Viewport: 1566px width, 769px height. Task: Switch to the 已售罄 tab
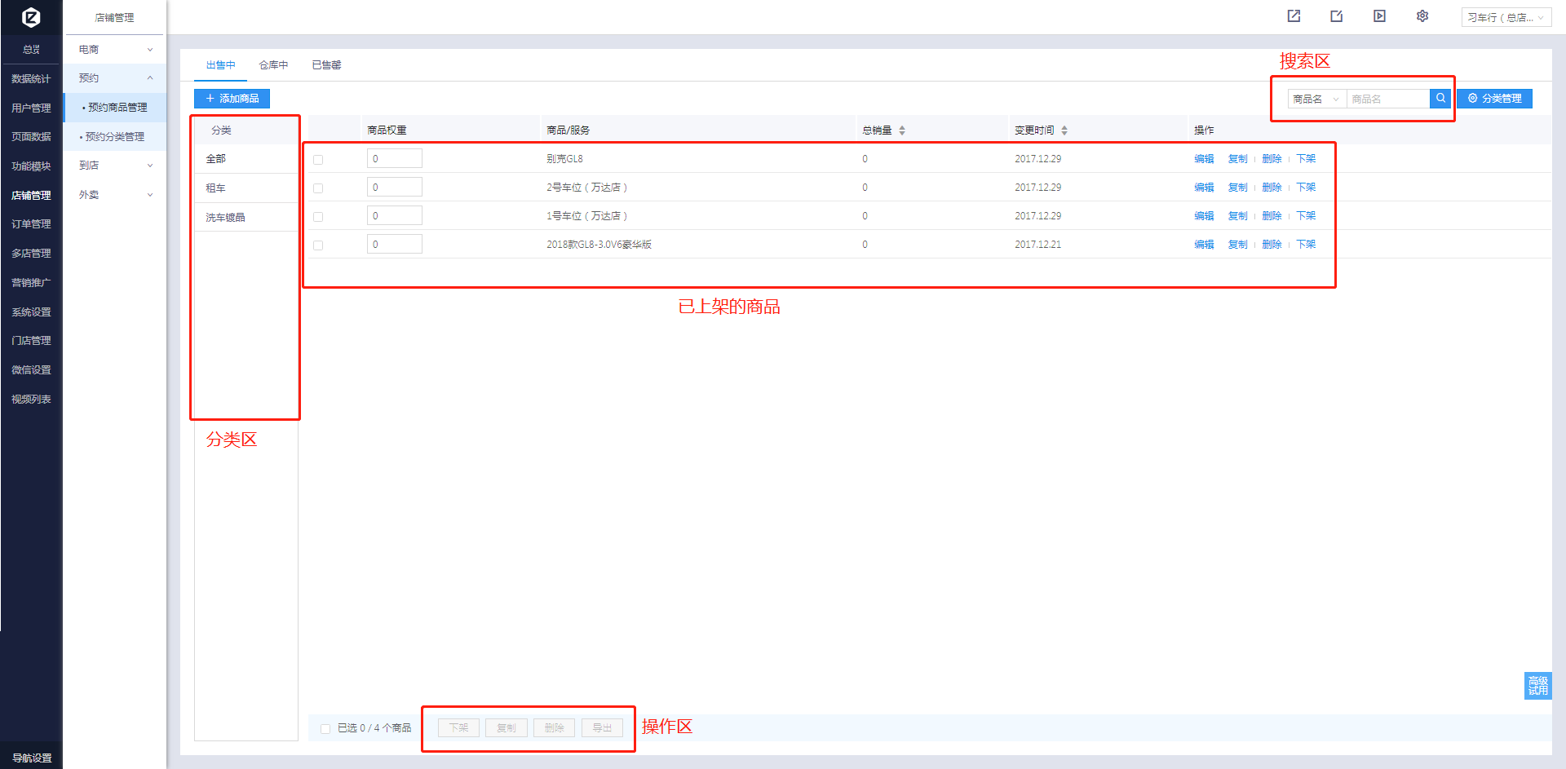pyautogui.click(x=326, y=65)
